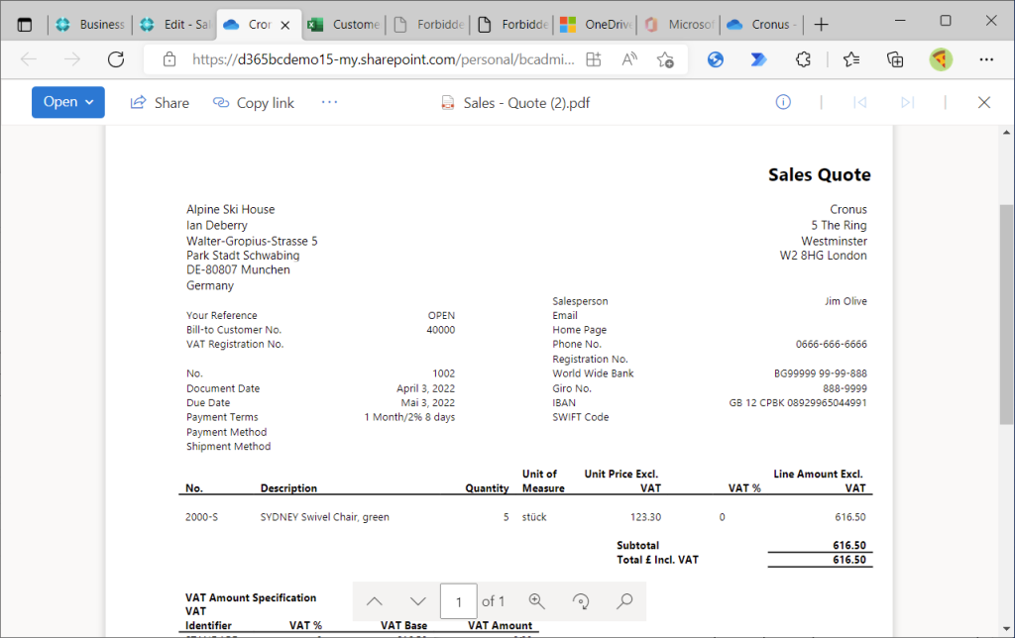Click the due date 'Mai 3, 2022'
Viewport: 1015px width, 638px height.
pyautogui.click(x=428, y=402)
